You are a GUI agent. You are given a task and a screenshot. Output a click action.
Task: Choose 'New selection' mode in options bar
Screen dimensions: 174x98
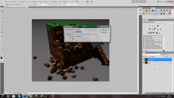coord(7,5)
